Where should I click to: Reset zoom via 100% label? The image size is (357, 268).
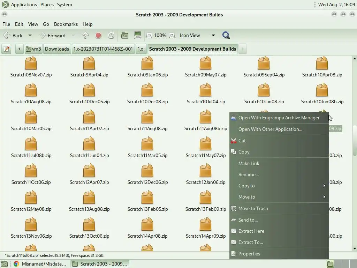click(x=160, y=36)
